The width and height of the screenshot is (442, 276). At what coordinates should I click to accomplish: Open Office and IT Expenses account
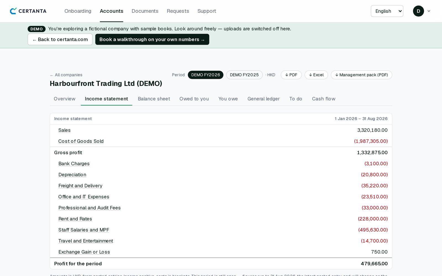(x=84, y=197)
